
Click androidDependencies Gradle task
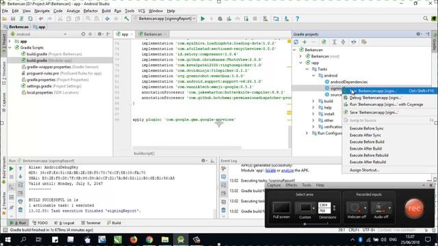[x=346, y=82]
